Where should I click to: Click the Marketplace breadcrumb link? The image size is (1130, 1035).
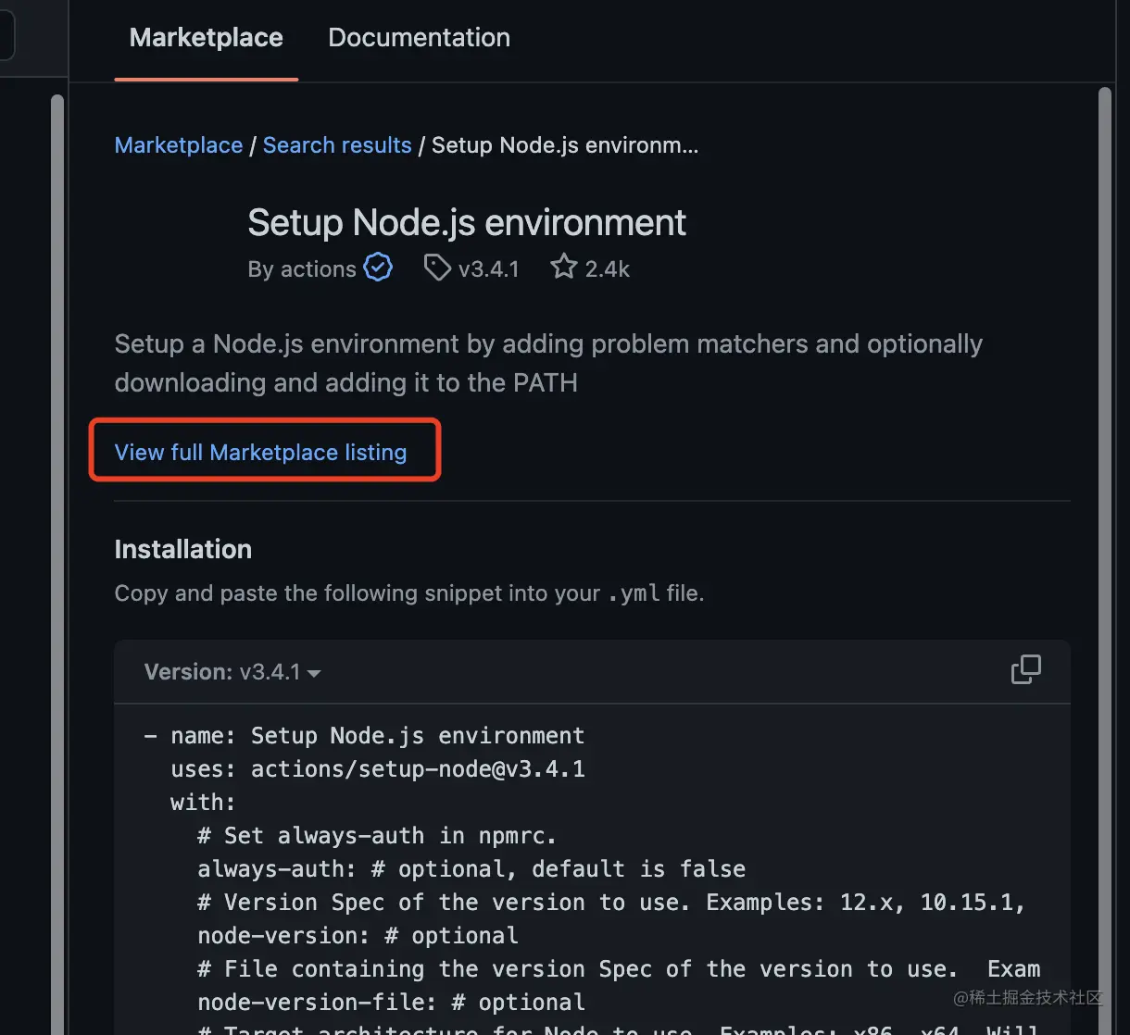click(x=178, y=145)
